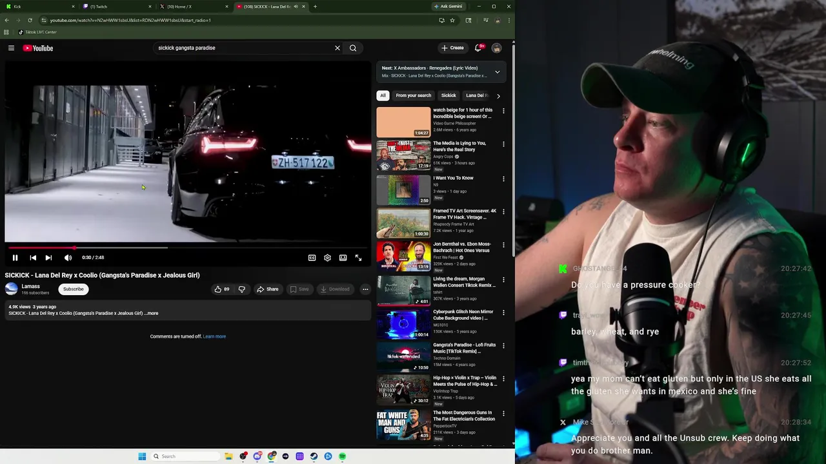Go to YouTube home via logo
Viewport: 826px width, 464px height.
pyautogui.click(x=38, y=48)
